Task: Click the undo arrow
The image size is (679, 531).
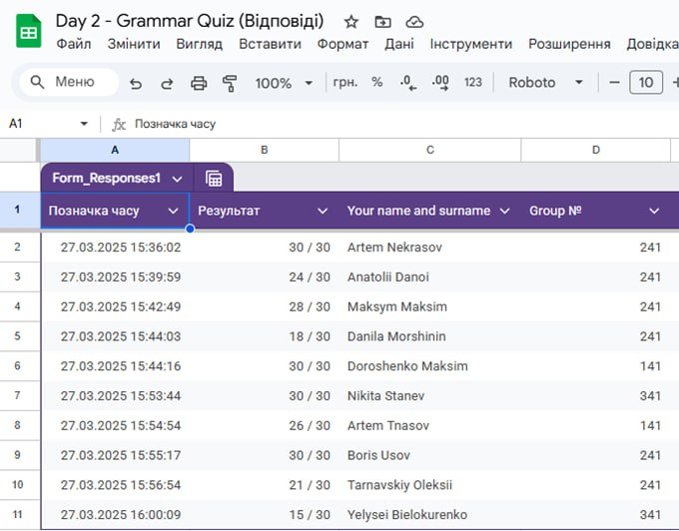Action: point(136,83)
